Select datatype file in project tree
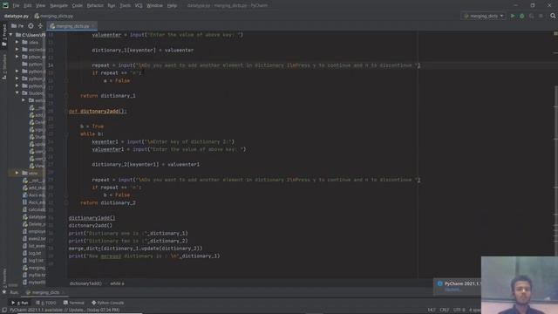558x314 pixels. (34, 217)
